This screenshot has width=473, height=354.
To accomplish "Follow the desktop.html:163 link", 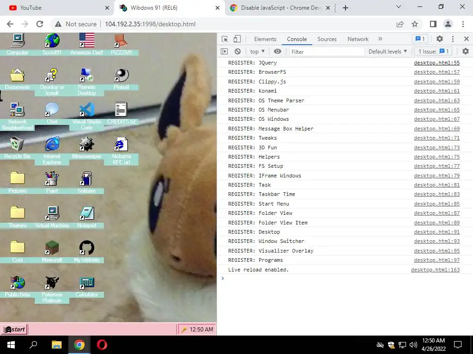I will 435,270.
